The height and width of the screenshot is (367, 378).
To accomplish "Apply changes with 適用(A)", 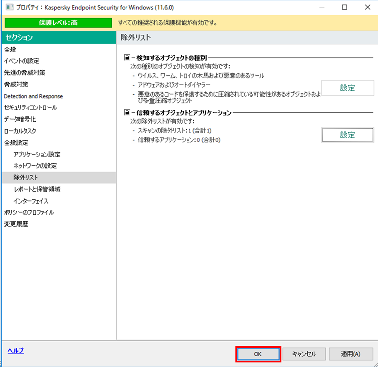I will tap(351, 354).
